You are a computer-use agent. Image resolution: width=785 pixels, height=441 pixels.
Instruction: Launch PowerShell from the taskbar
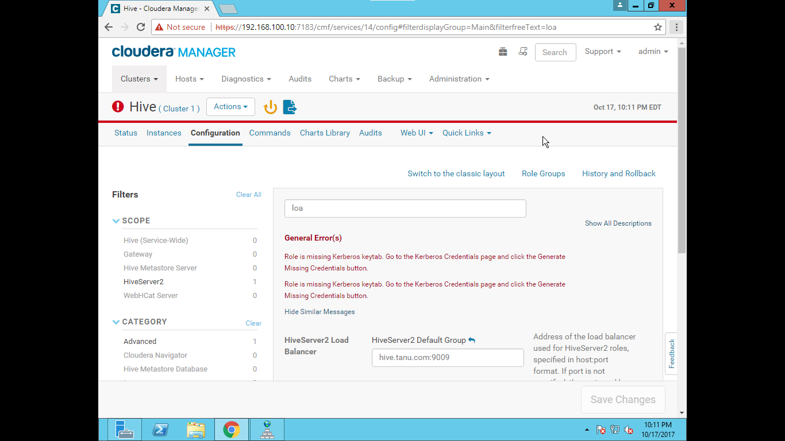(160, 429)
